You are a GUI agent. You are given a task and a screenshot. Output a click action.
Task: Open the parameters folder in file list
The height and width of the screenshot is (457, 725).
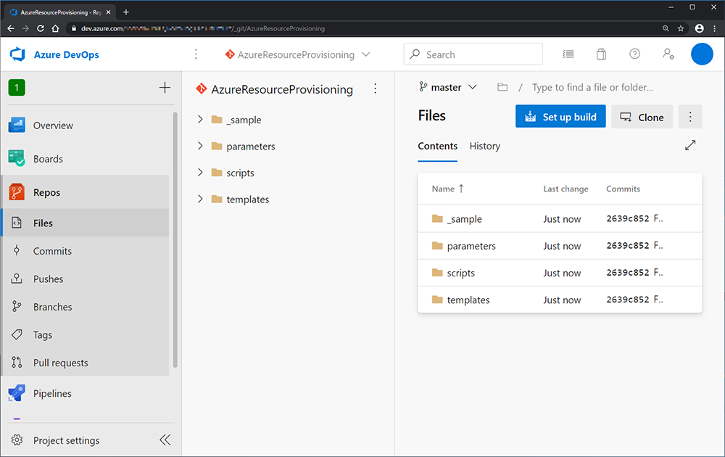[x=471, y=246]
